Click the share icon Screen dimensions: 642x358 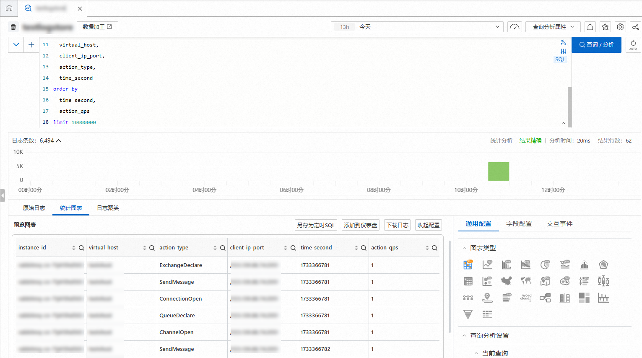coord(636,27)
